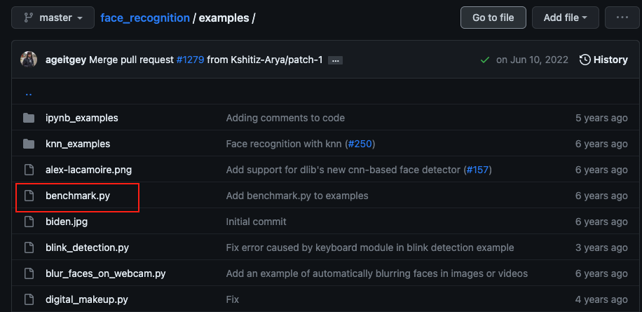The height and width of the screenshot is (312, 642).
Task: Click the examples breadcrumb
Action: (224, 18)
